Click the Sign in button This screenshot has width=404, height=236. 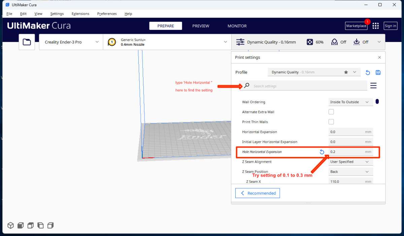pos(391,26)
